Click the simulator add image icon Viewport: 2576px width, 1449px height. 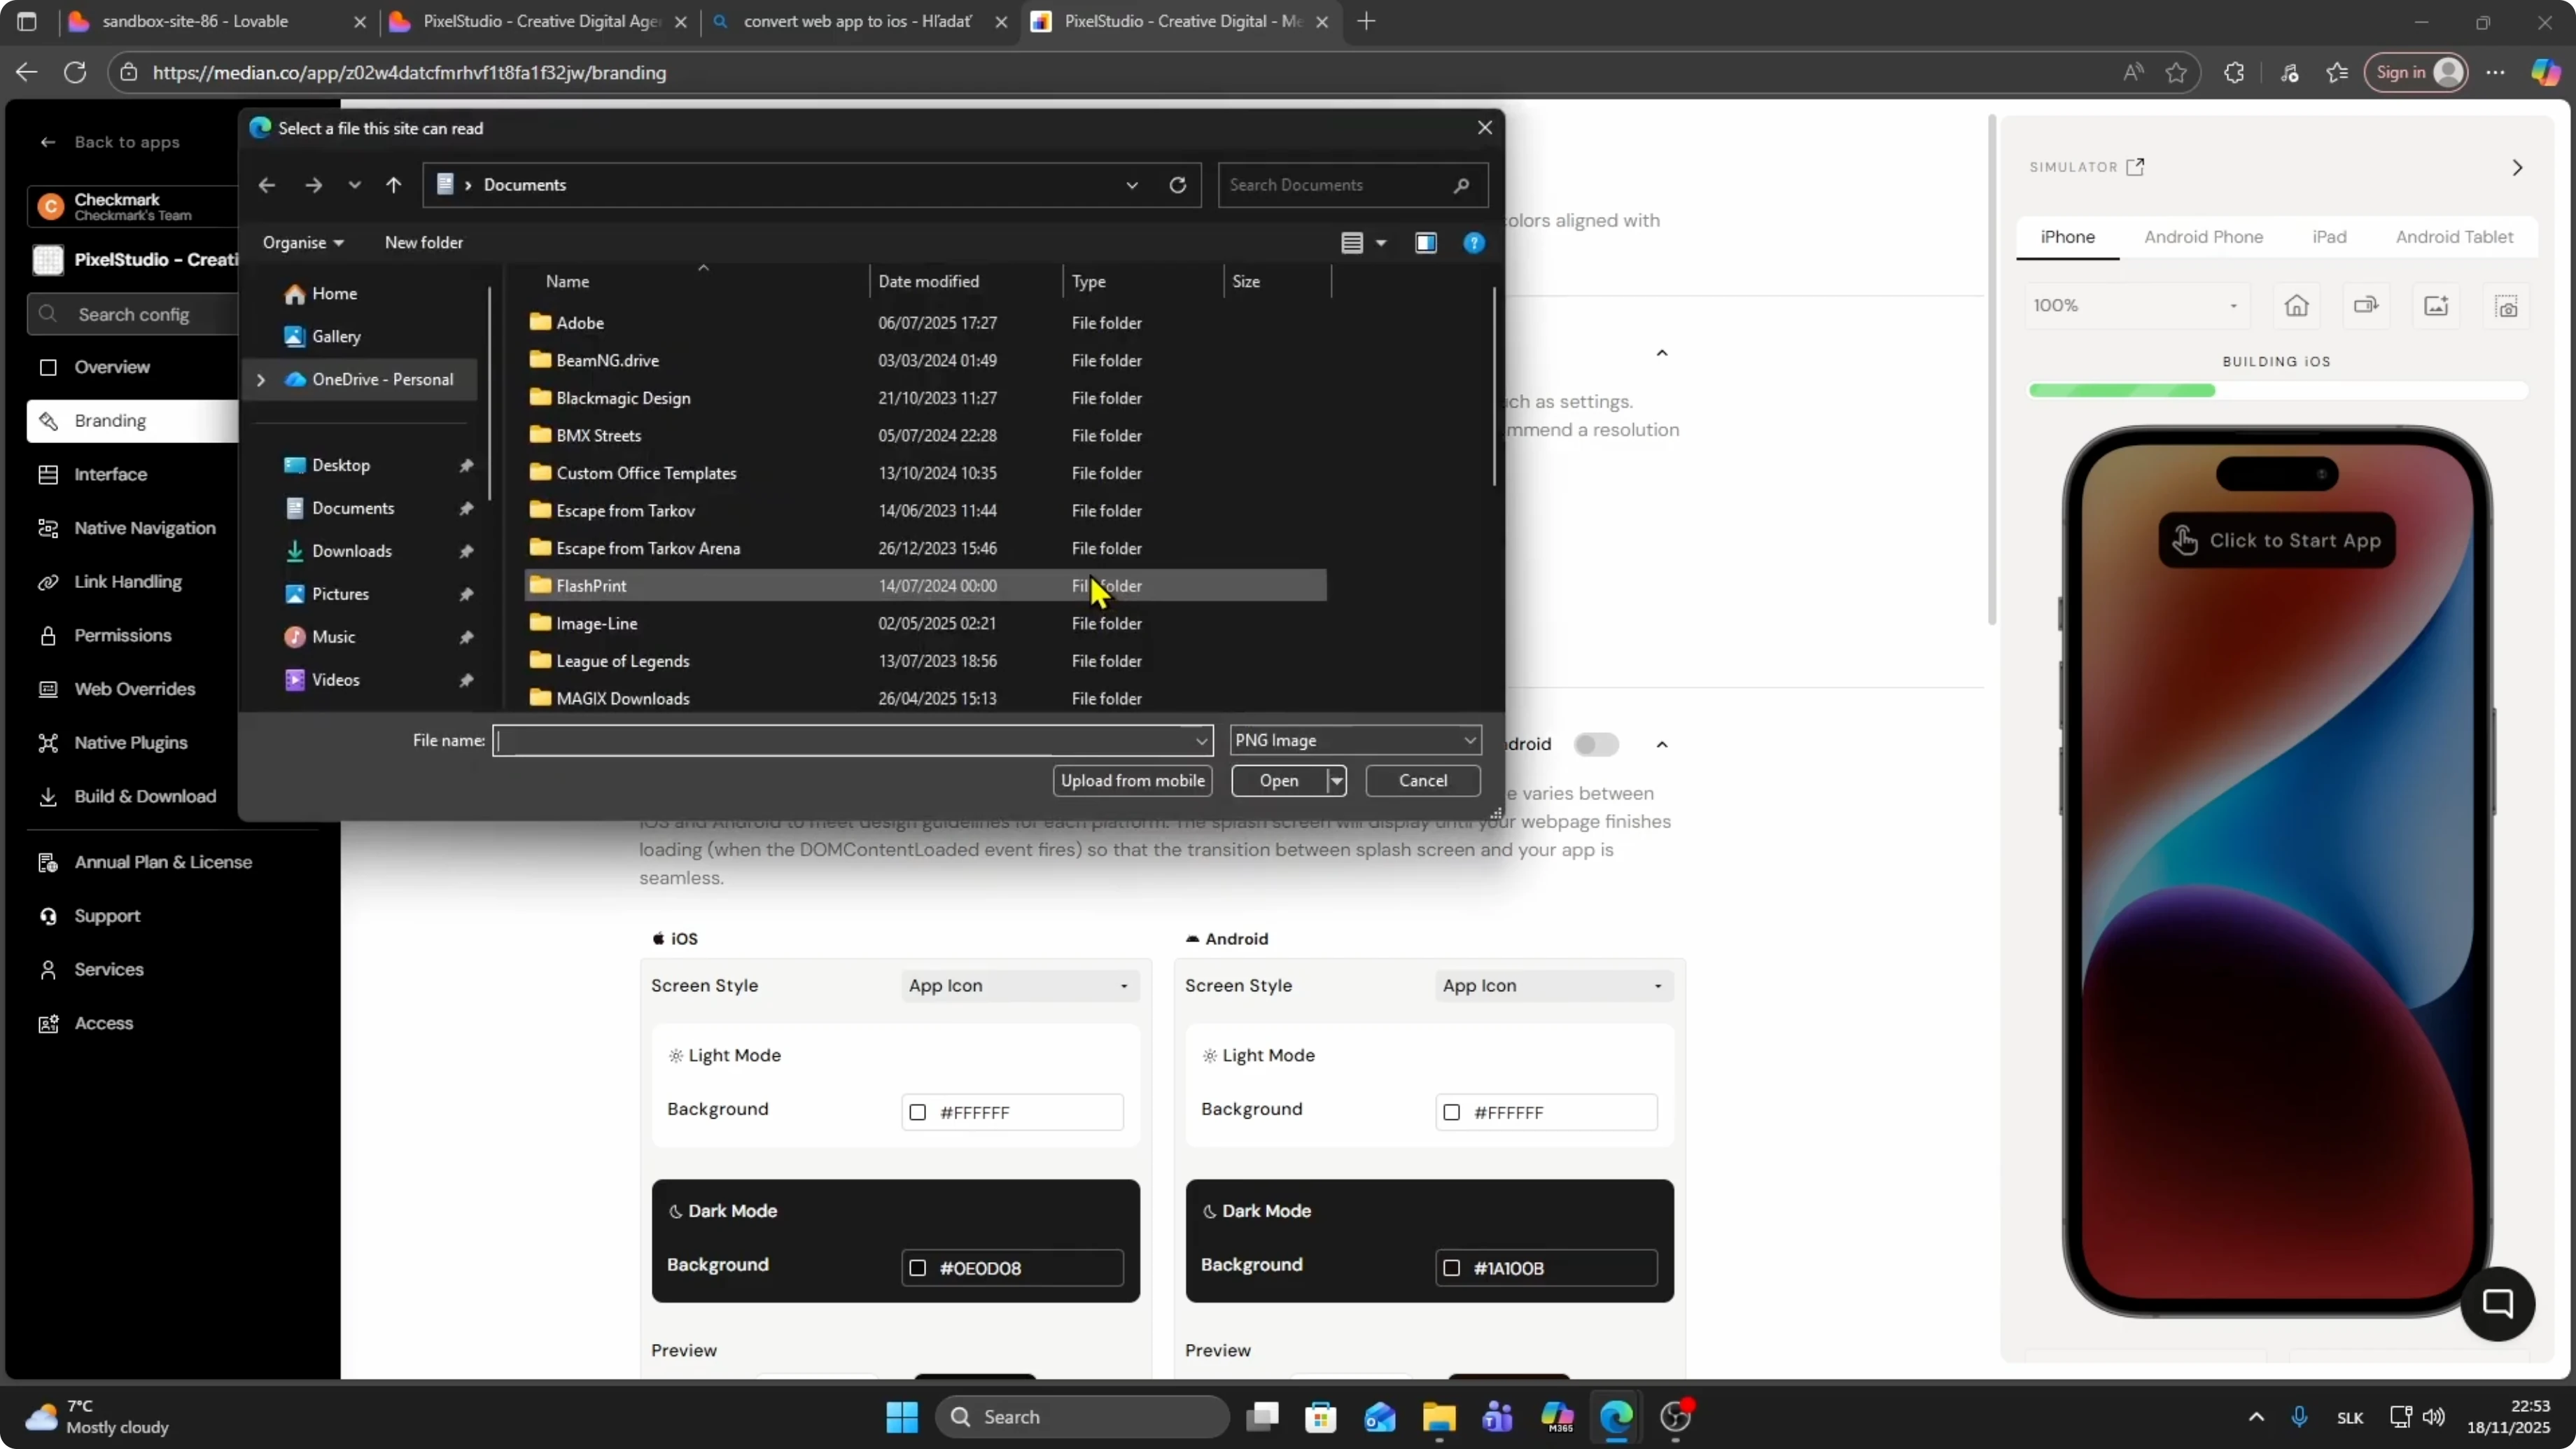[2436, 306]
